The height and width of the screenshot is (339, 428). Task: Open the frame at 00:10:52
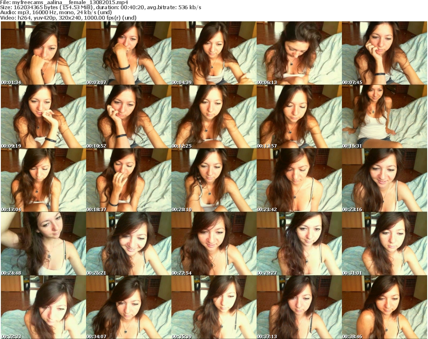(x=129, y=117)
